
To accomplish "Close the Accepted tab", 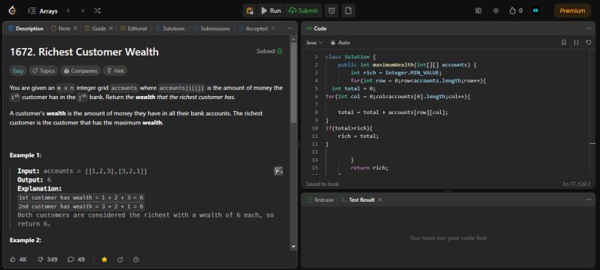I will [273, 28].
